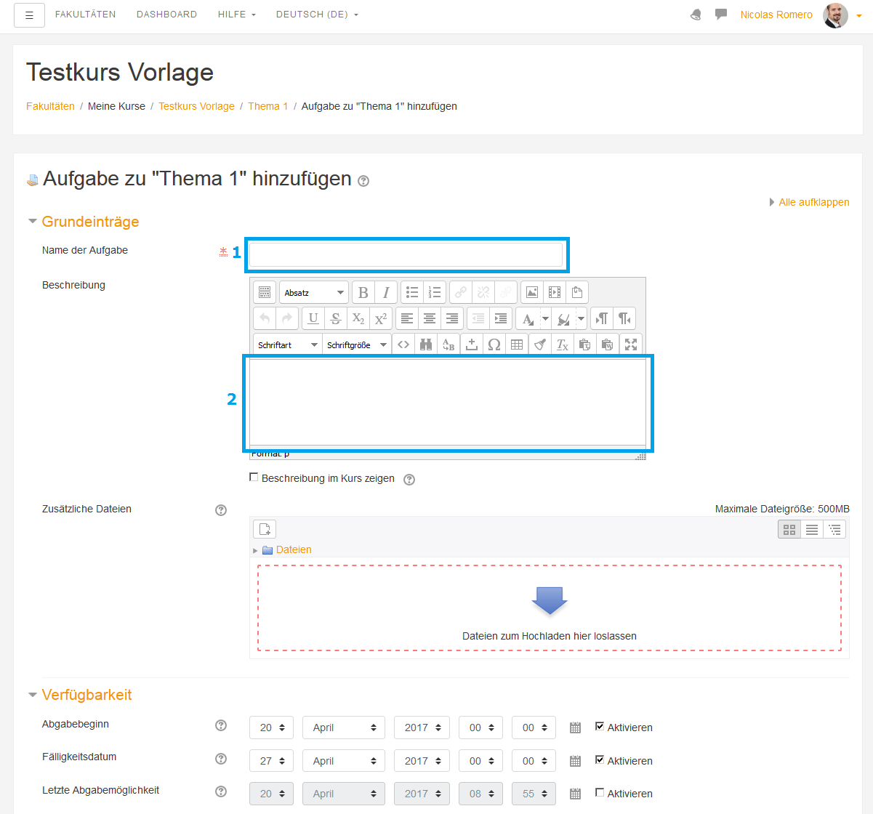Enable 'Beschreibung im Kurs zeigen' checkbox
This screenshot has width=873, height=814.
point(254,477)
